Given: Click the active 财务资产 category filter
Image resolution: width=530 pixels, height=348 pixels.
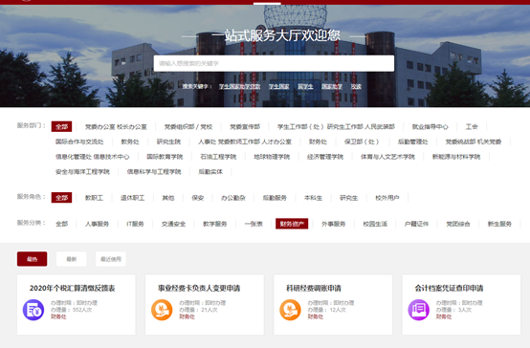Looking at the screenshot, I should [292, 224].
